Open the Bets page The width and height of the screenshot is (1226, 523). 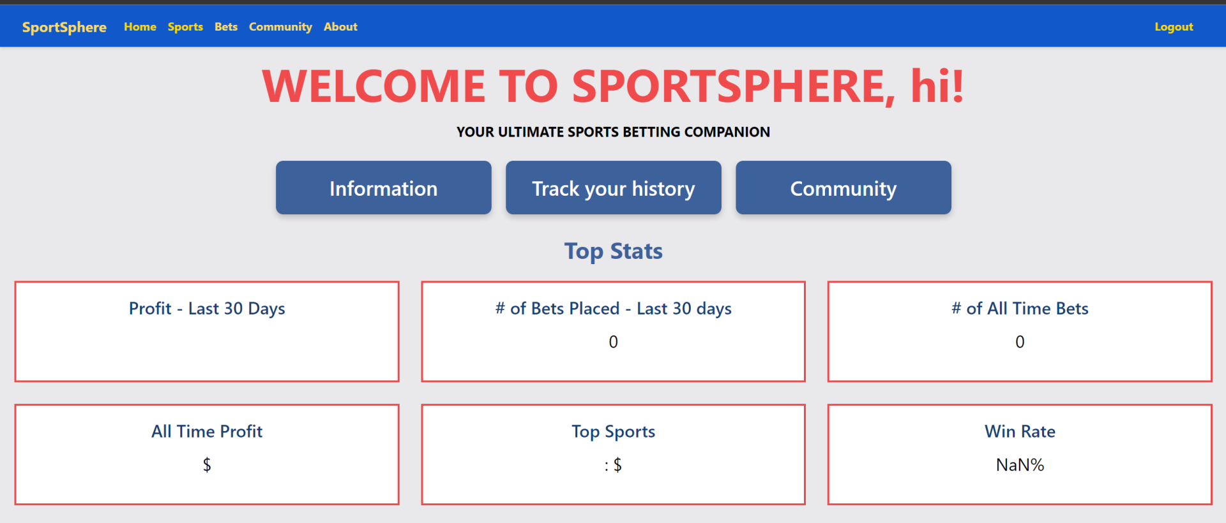click(x=226, y=27)
